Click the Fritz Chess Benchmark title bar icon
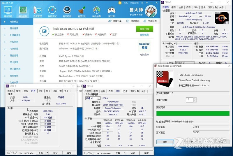Screen dimensions: 233x156 [156, 66]
